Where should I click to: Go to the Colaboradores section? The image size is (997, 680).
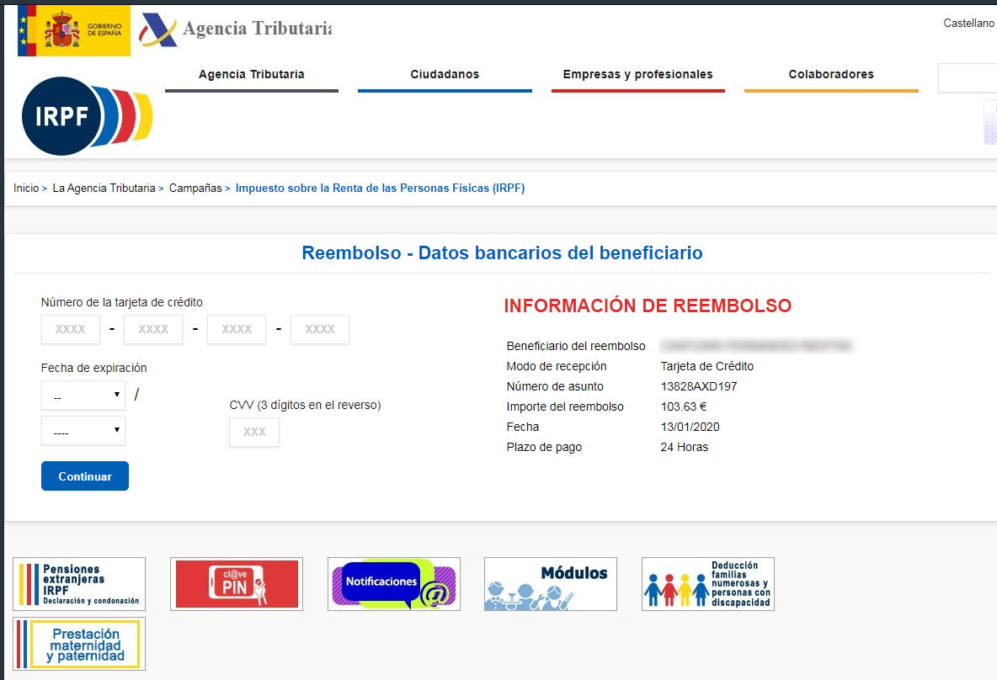pyautogui.click(x=830, y=75)
